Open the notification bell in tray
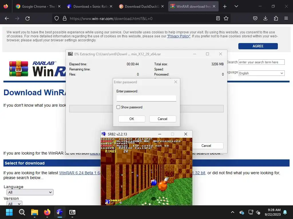293x219 pixels. pyautogui.click(x=285, y=212)
